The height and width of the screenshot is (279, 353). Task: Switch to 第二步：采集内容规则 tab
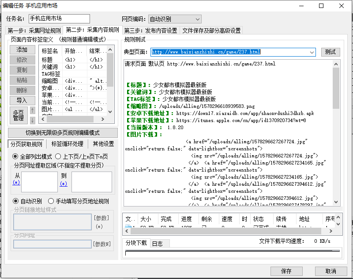(92, 30)
